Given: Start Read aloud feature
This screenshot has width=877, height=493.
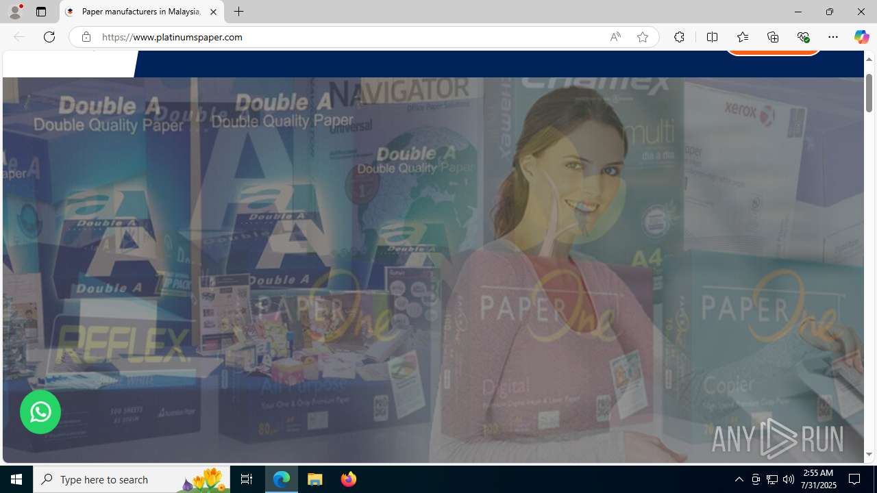Looking at the screenshot, I should point(615,37).
